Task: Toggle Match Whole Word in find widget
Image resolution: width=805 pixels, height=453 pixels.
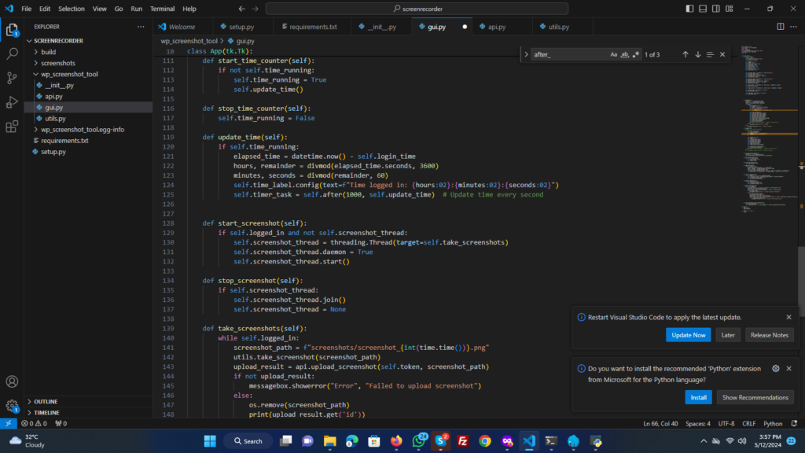Action: pos(625,54)
